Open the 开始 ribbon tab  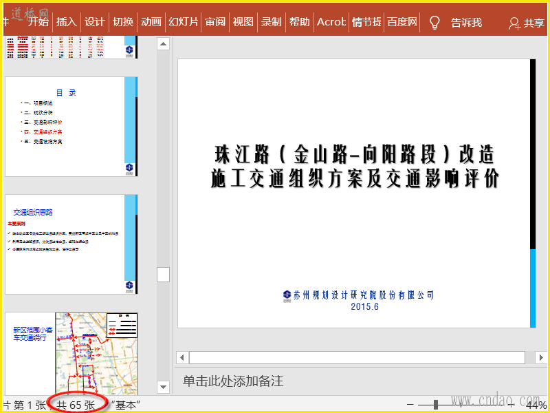(38, 22)
